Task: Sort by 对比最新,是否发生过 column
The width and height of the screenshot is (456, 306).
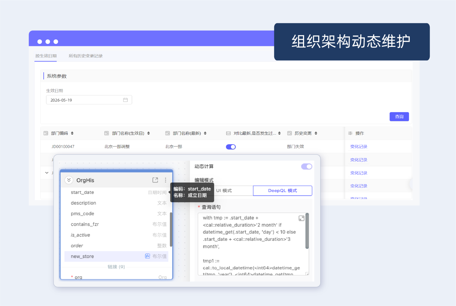Action: [279, 133]
